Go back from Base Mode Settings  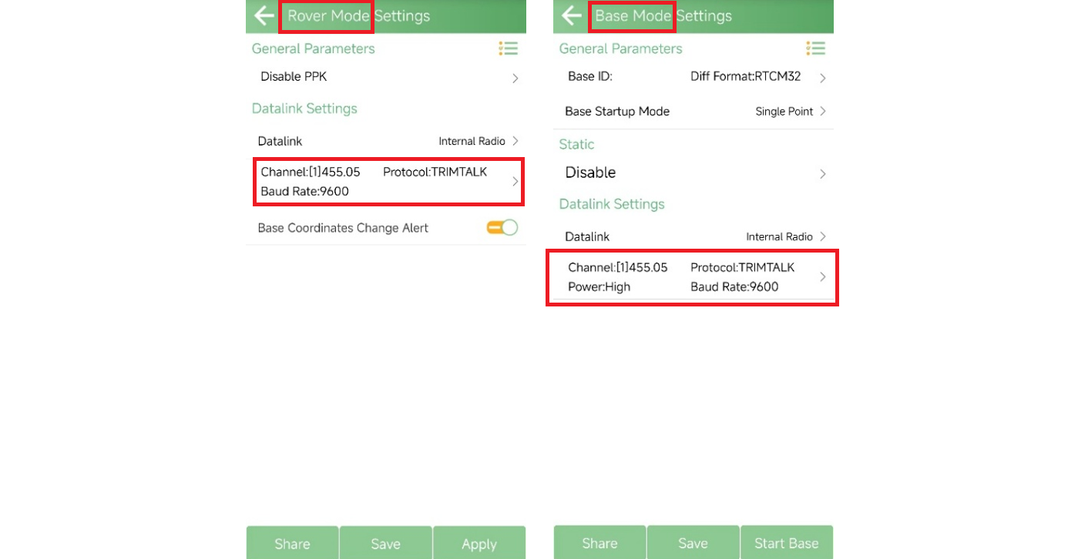(571, 15)
